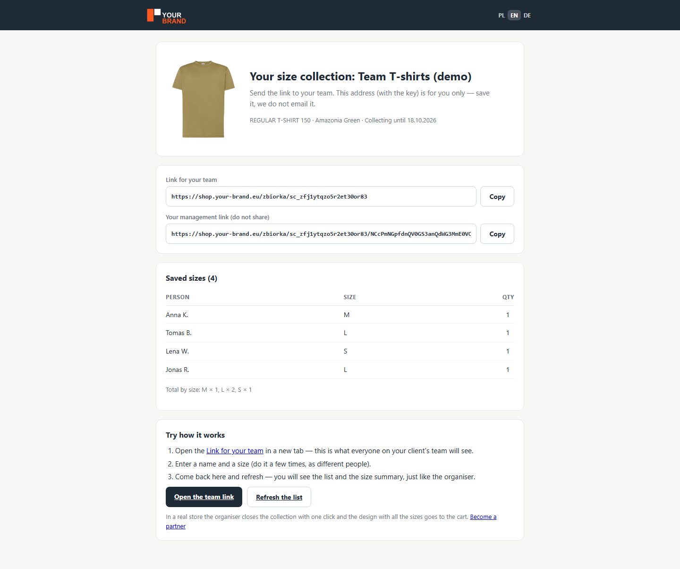Copy the link for your team
680x569 pixels.
pyautogui.click(x=497, y=197)
